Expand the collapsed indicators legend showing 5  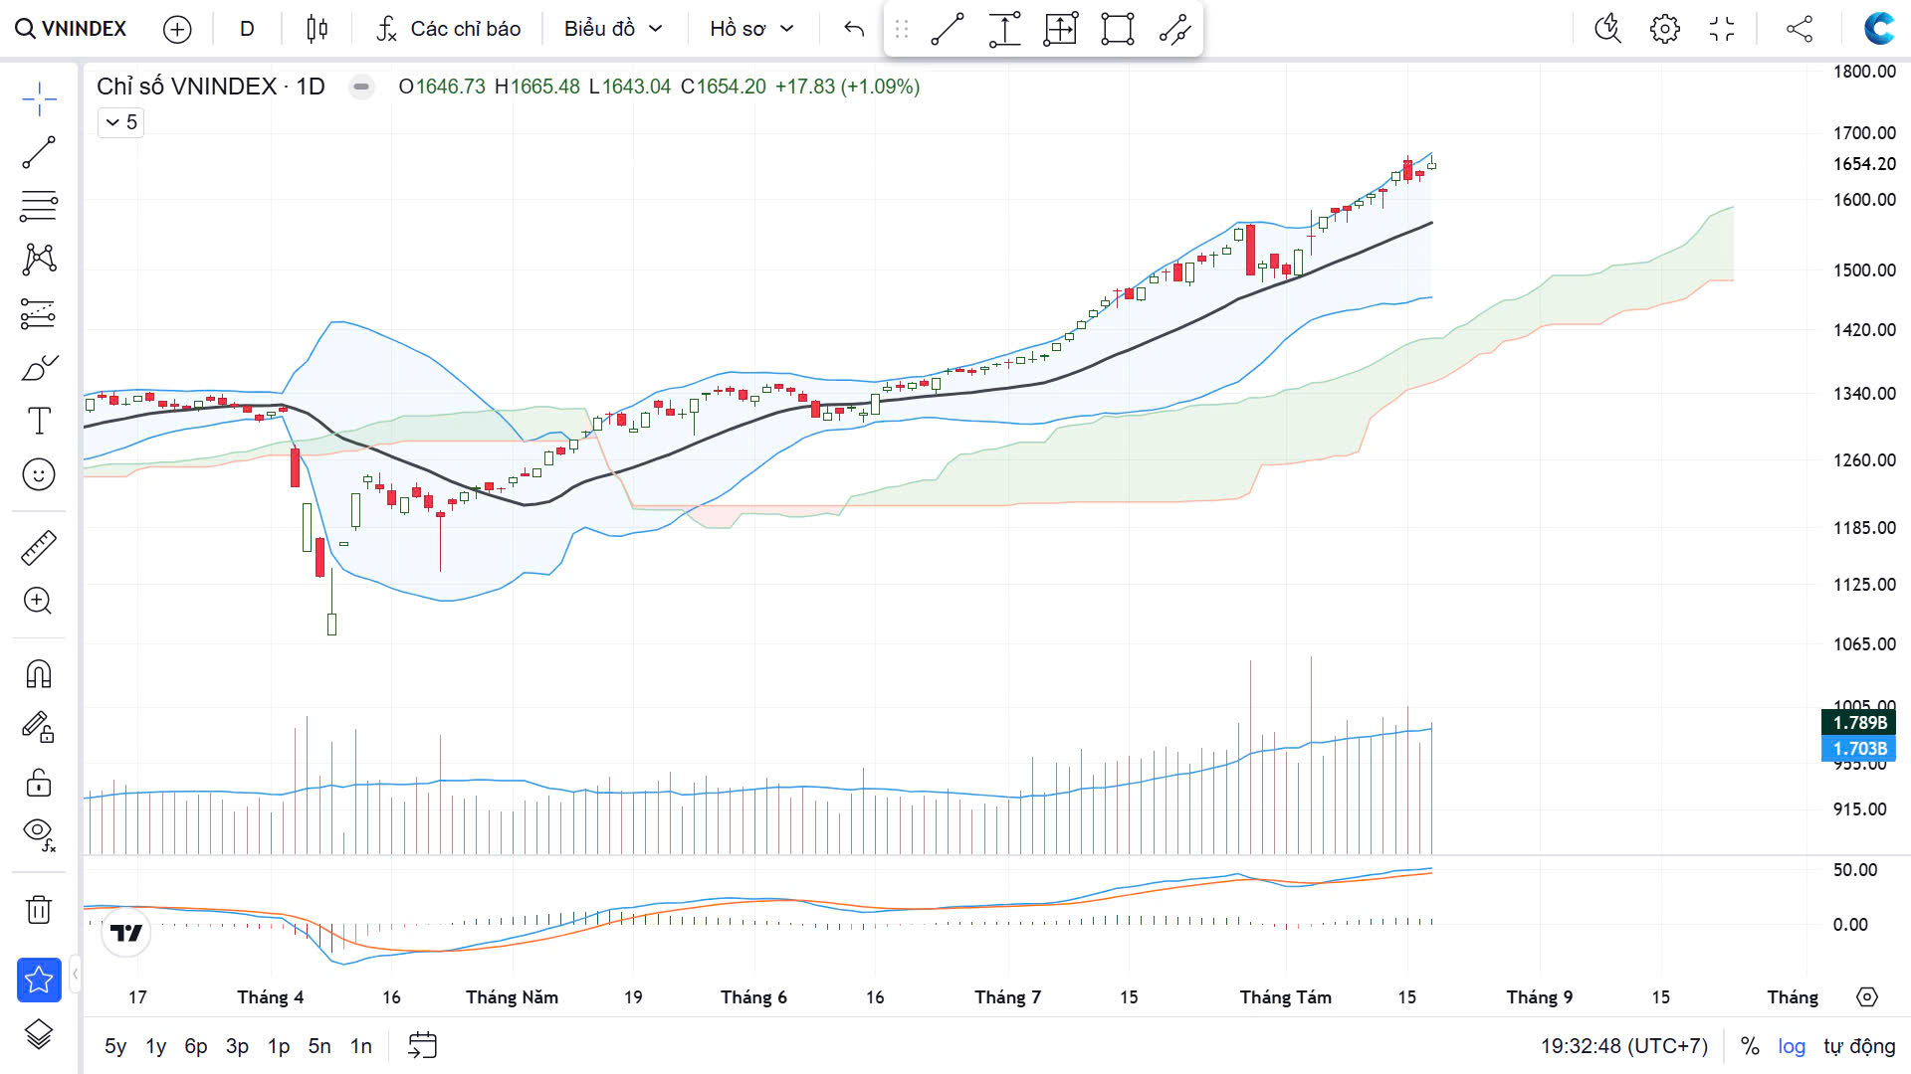coord(121,122)
